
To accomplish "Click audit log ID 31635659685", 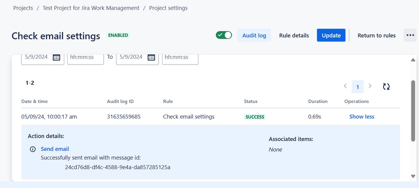I will pos(124,117).
